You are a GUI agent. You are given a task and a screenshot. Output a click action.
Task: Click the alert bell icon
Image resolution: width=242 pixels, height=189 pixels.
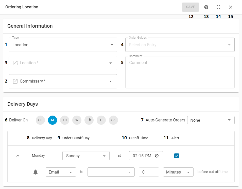pos(36,172)
